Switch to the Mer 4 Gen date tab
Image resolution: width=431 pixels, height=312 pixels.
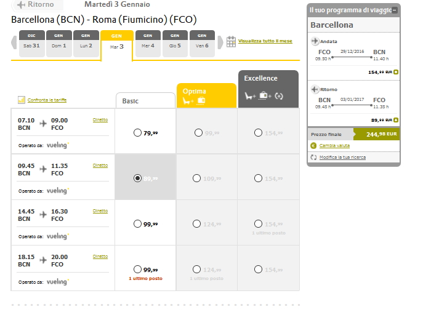(x=148, y=43)
